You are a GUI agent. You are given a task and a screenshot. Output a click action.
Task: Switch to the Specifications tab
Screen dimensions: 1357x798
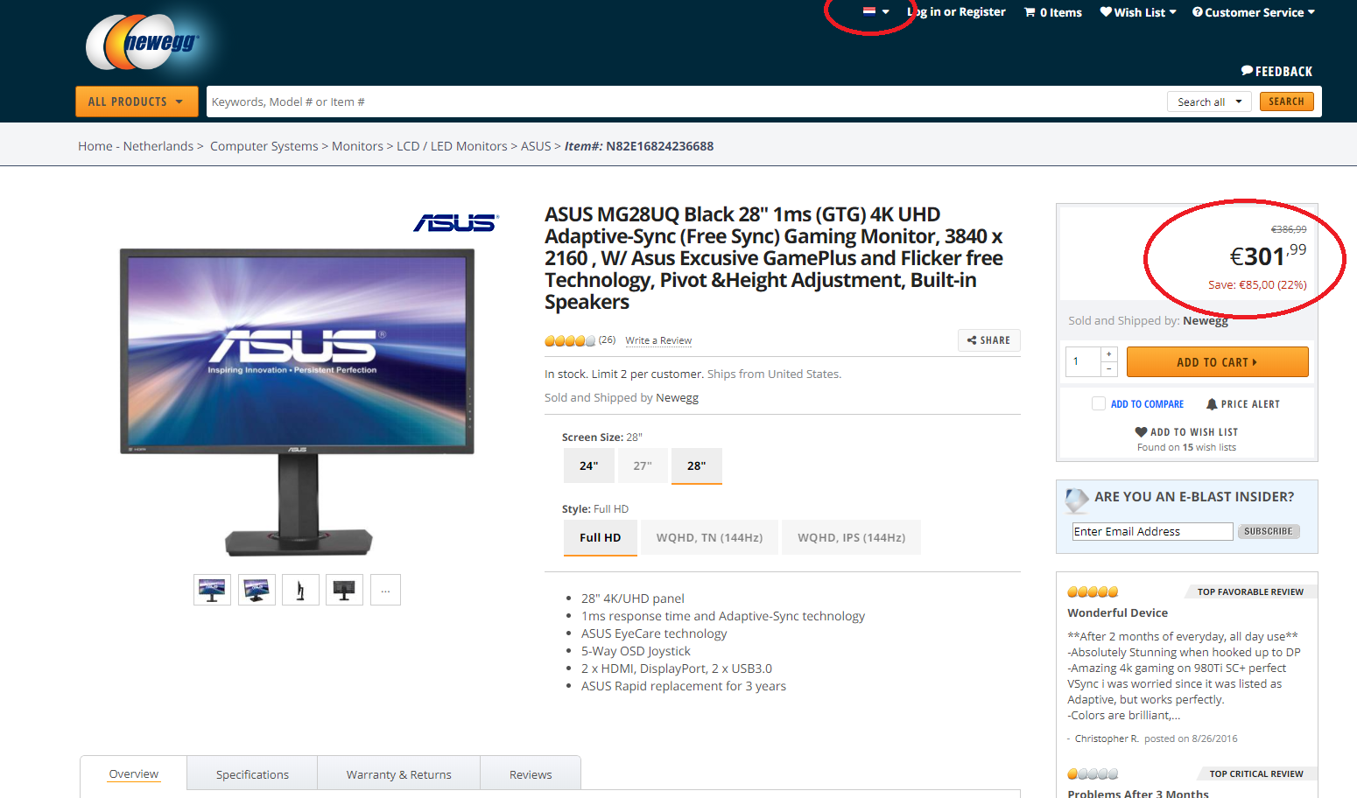252,774
